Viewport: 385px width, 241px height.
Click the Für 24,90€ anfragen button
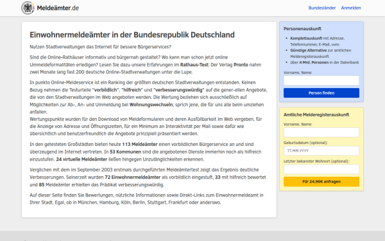click(x=321, y=181)
